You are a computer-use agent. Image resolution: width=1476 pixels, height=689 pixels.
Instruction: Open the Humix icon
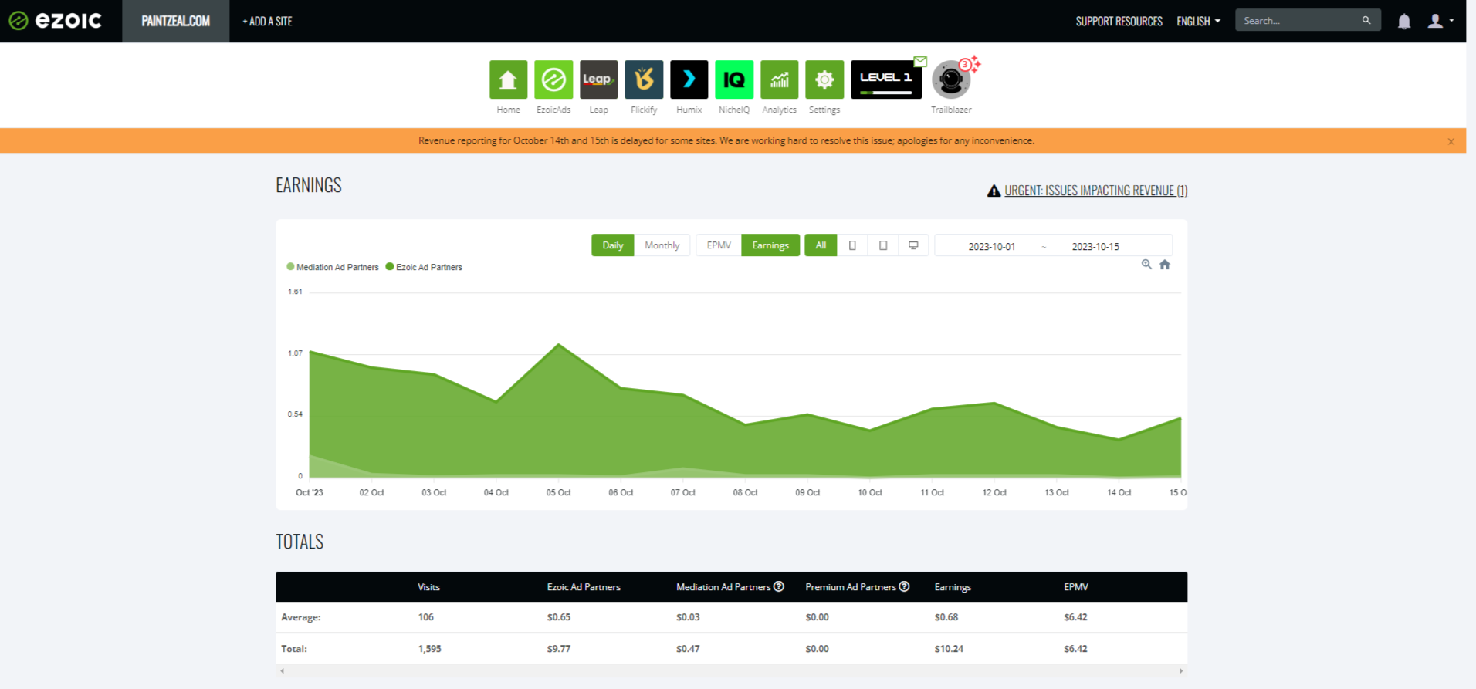coord(689,79)
